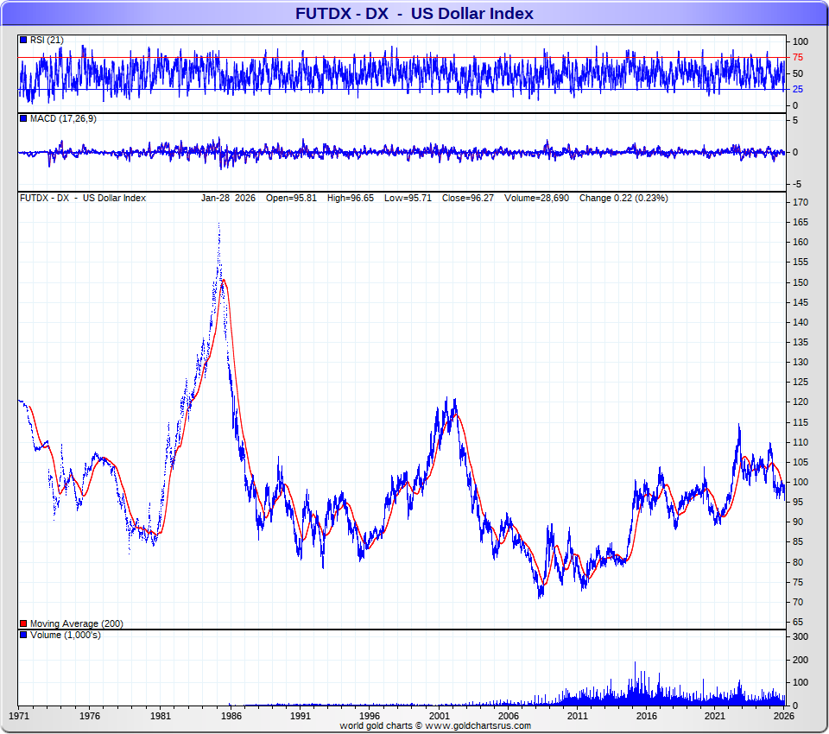Click the 165 level on the price axis

(801, 222)
